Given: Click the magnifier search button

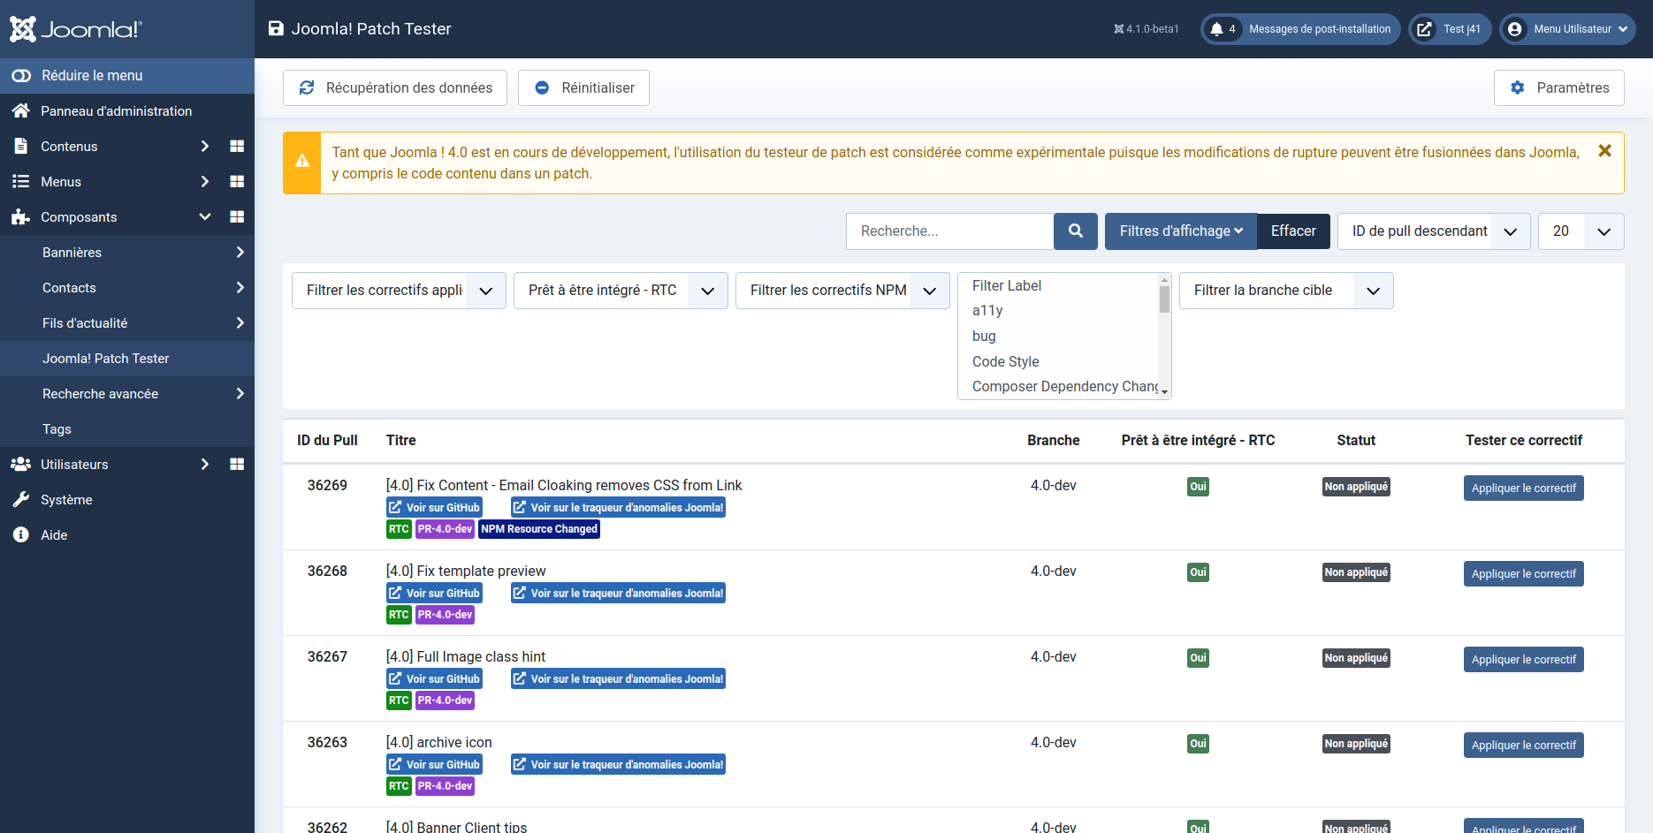Looking at the screenshot, I should pos(1076,231).
